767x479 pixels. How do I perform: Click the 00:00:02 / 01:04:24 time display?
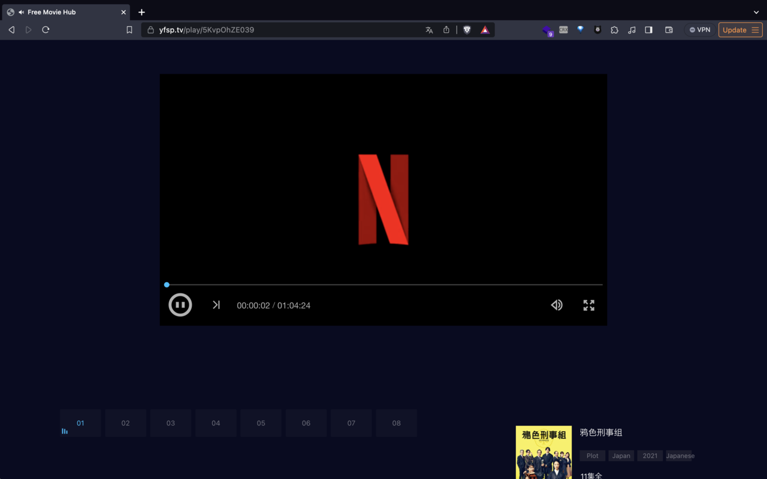(x=273, y=305)
